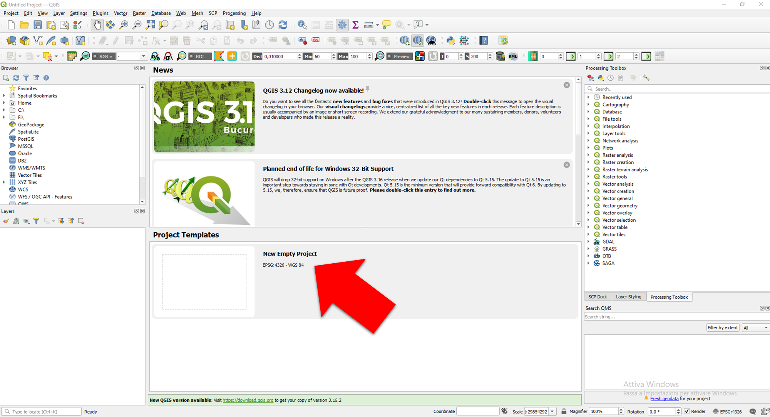
Task: Click EPSG:4326 CRS button in status bar
Action: coord(727,412)
